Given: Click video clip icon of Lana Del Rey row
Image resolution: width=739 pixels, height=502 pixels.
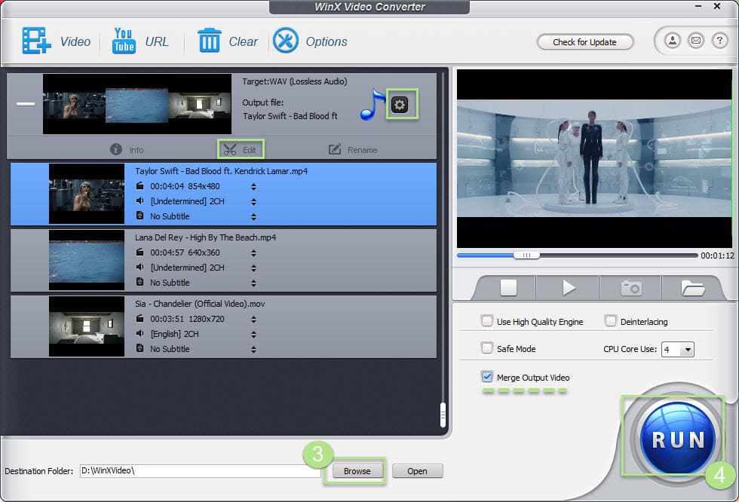Looking at the screenshot, I should point(140,253).
